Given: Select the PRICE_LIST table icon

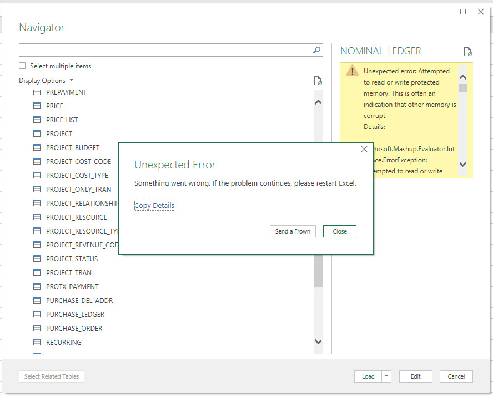Looking at the screenshot, I should point(37,120).
